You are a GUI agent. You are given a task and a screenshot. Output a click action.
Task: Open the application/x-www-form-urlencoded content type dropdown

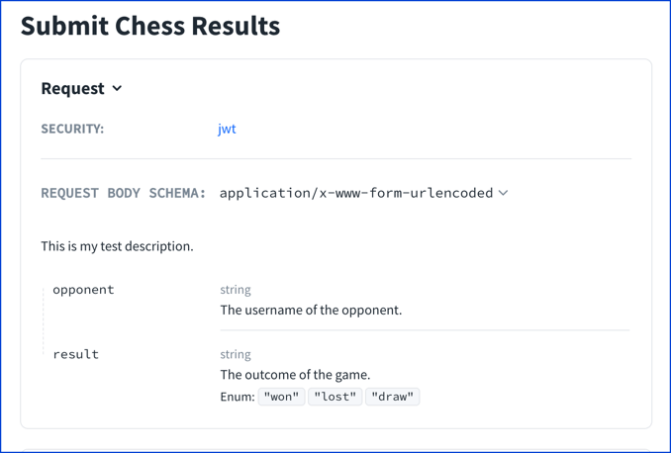click(x=363, y=193)
